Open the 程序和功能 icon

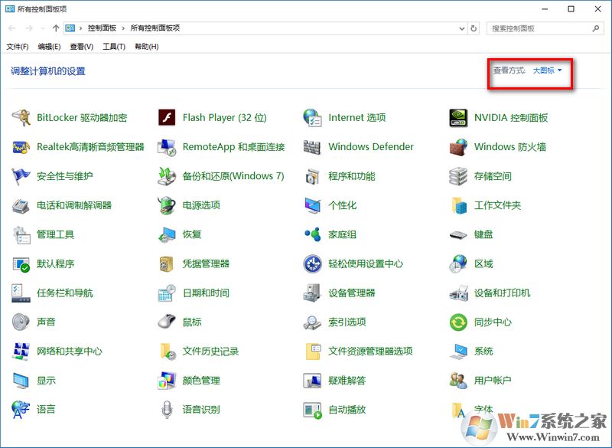(313, 176)
